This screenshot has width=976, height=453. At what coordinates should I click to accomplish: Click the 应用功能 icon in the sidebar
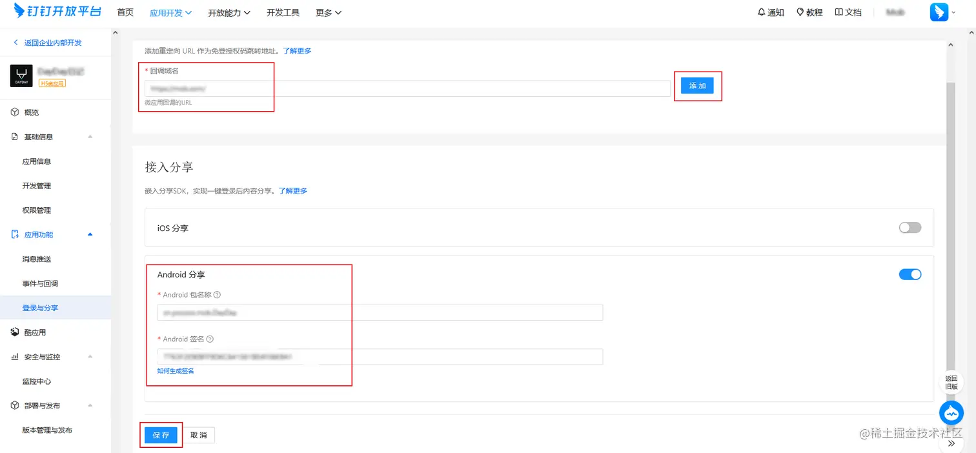click(x=15, y=235)
